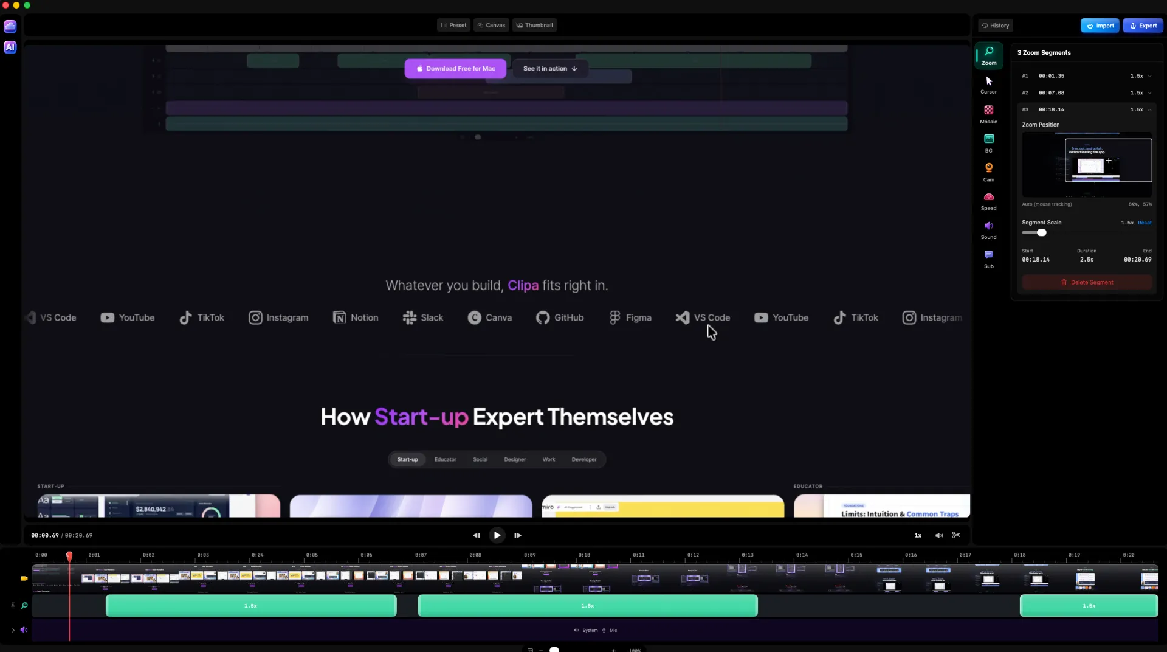The image size is (1167, 652).
Task: Adjust the Segment Scale slider handle
Action: [x=1042, y=233]
